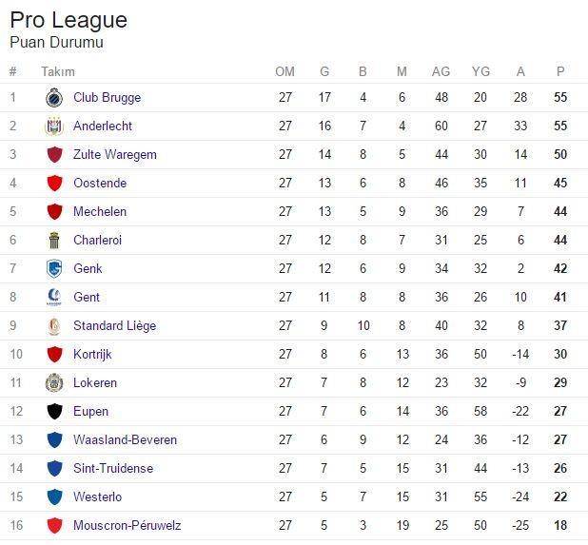
Task: Click the Takım column header
Action: tap(58, 71)
